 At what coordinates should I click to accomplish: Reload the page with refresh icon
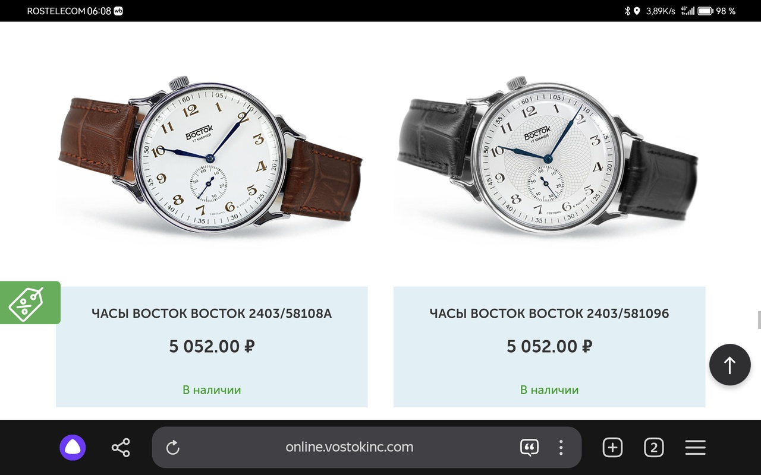(172, 448)
